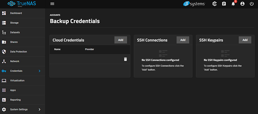Open the TrueCommand status icon
The height and width of the screenshot is (114, 258).
(x=214, y=4)
